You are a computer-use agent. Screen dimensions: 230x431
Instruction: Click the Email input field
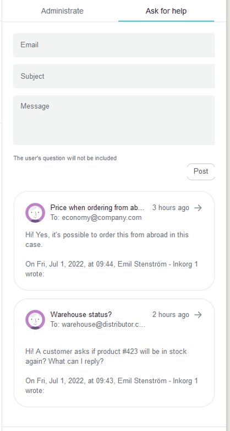tap(114, 45)
